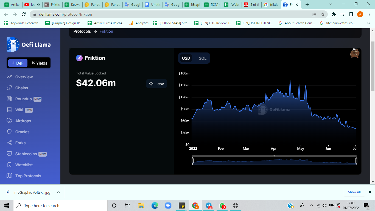
Task: Reload the page with refresh icon
Action: coord(24,14)
